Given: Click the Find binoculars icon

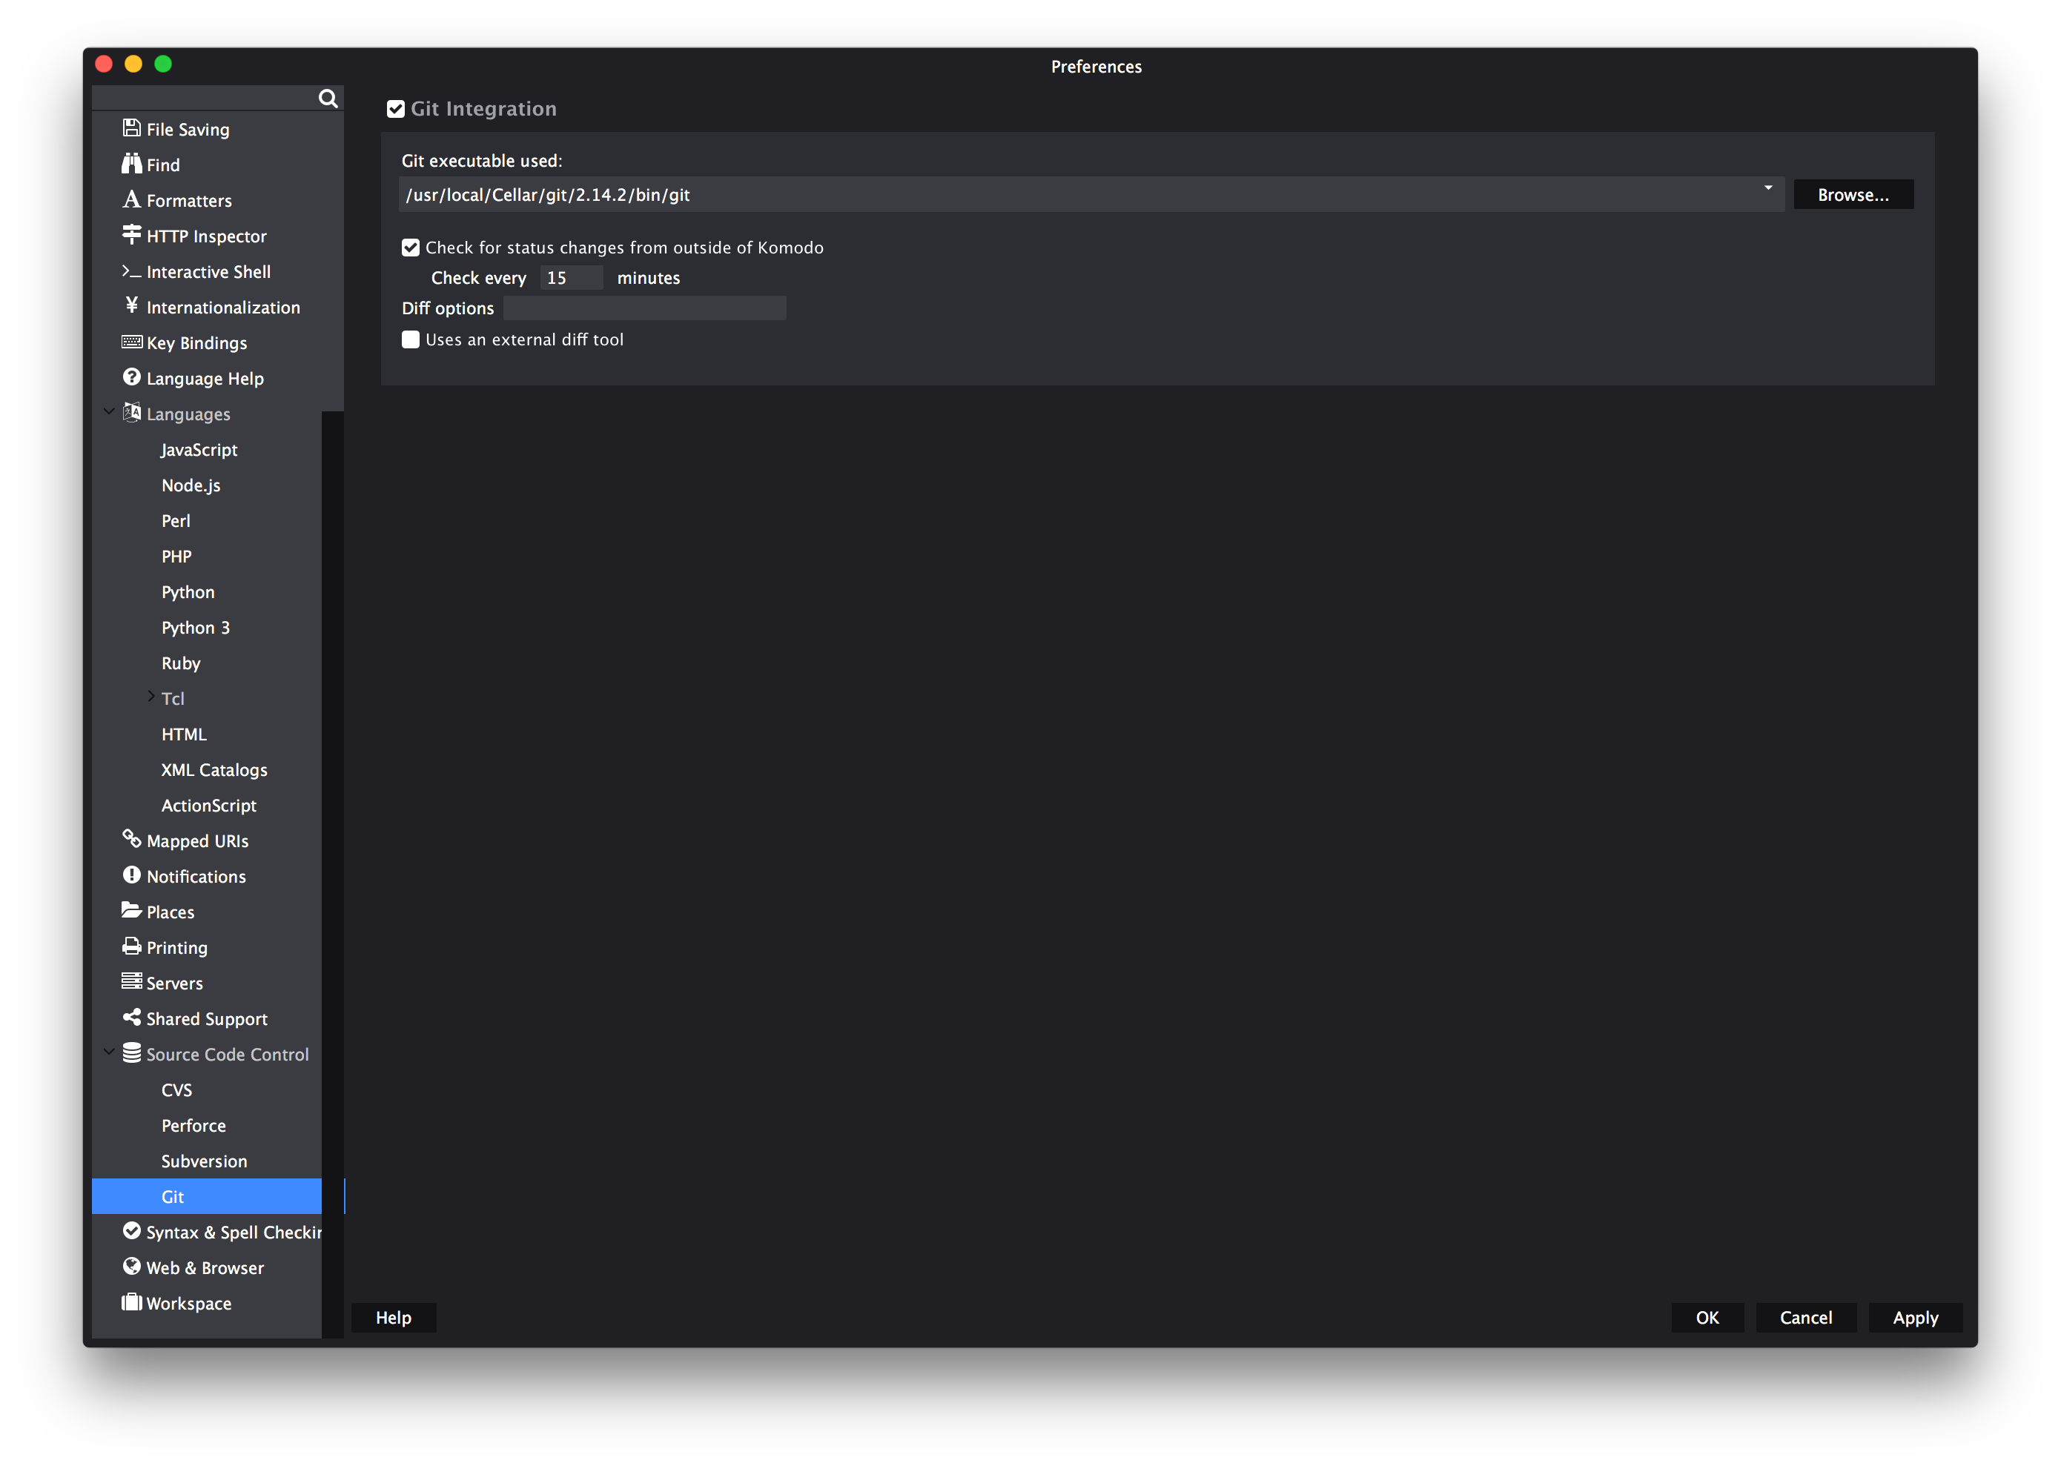Looking at the screenshot, I should (x=132, y=165).
